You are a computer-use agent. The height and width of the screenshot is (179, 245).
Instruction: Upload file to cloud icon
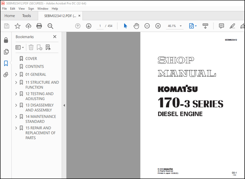28,26
